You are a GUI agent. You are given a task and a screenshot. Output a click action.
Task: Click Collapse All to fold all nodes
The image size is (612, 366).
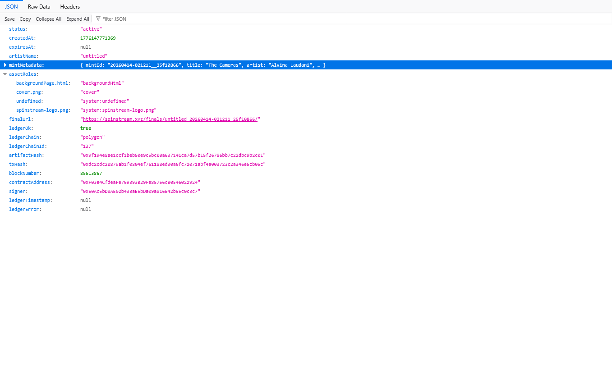click(48, 19)
